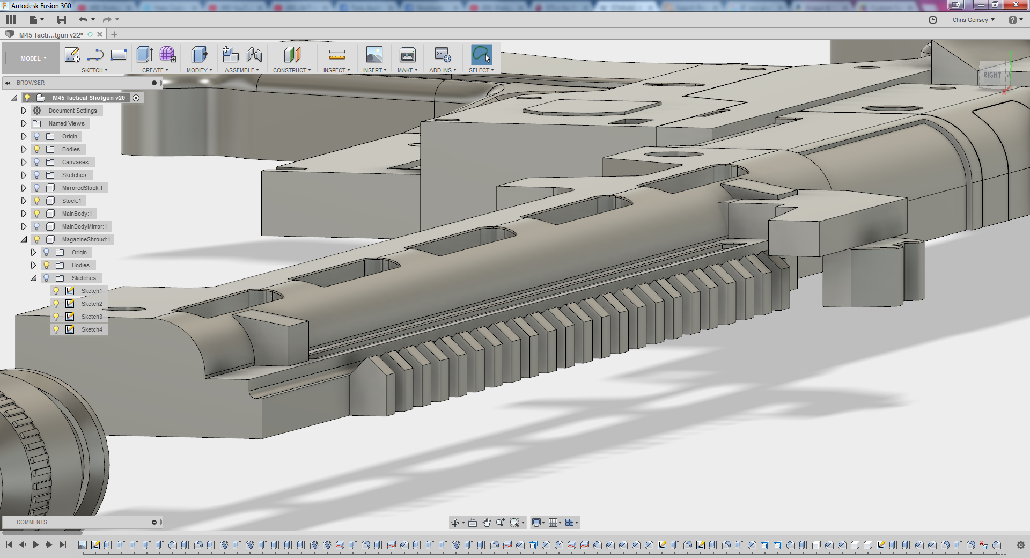
Task: Open the CONSTRUCT menu
Action: 291,70
